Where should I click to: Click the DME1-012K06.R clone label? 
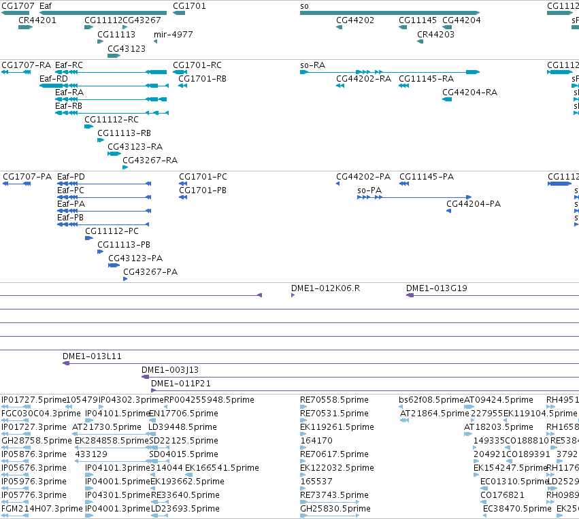[326, 288]
